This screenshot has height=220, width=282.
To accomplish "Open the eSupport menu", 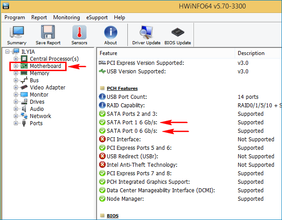I will click(96, 17).
